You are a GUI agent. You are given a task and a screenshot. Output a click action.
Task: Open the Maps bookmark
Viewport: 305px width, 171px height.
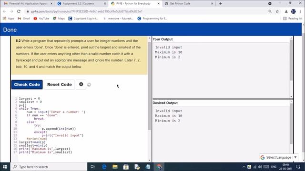click(59, 19)
